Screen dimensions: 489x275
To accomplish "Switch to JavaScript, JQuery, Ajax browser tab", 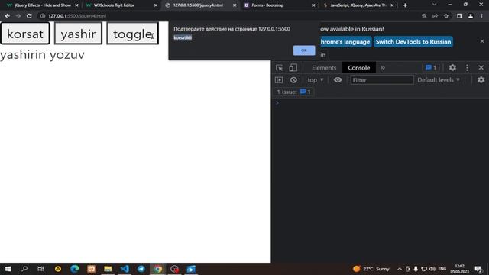I will pyautogui.click(x=358, y=5).
